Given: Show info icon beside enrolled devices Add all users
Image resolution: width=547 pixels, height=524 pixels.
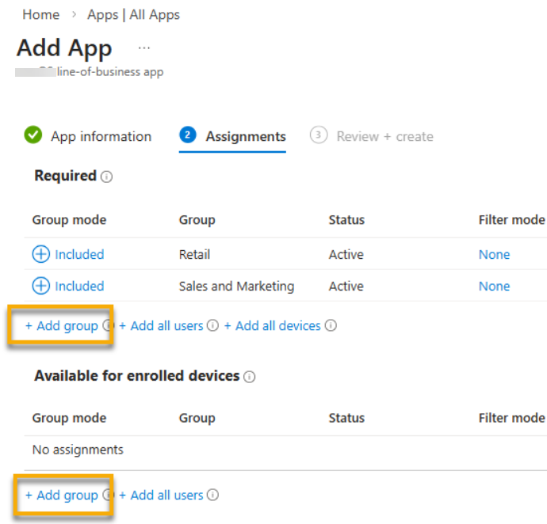Looking at the screenshot, I should tap(212, 495).
